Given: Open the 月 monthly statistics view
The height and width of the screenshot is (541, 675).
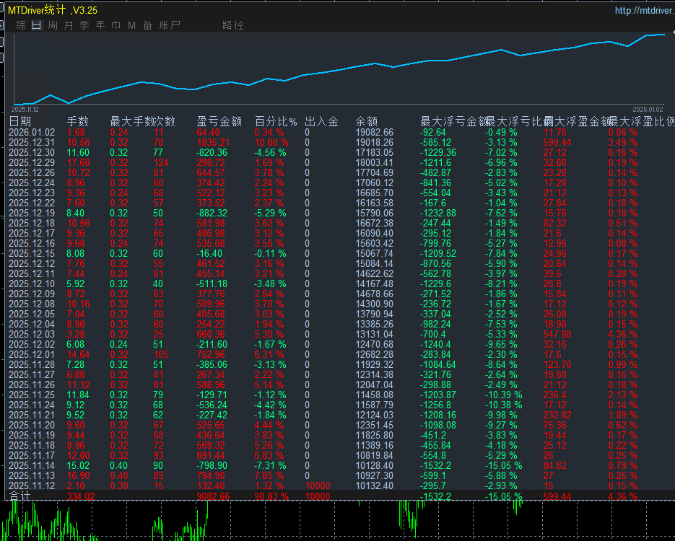Looking at the screenshot, I should click(x=67, y=25).
